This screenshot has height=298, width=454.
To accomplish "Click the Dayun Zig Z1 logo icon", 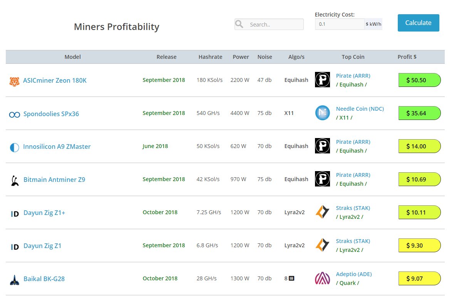I will [x=15, y=247].
